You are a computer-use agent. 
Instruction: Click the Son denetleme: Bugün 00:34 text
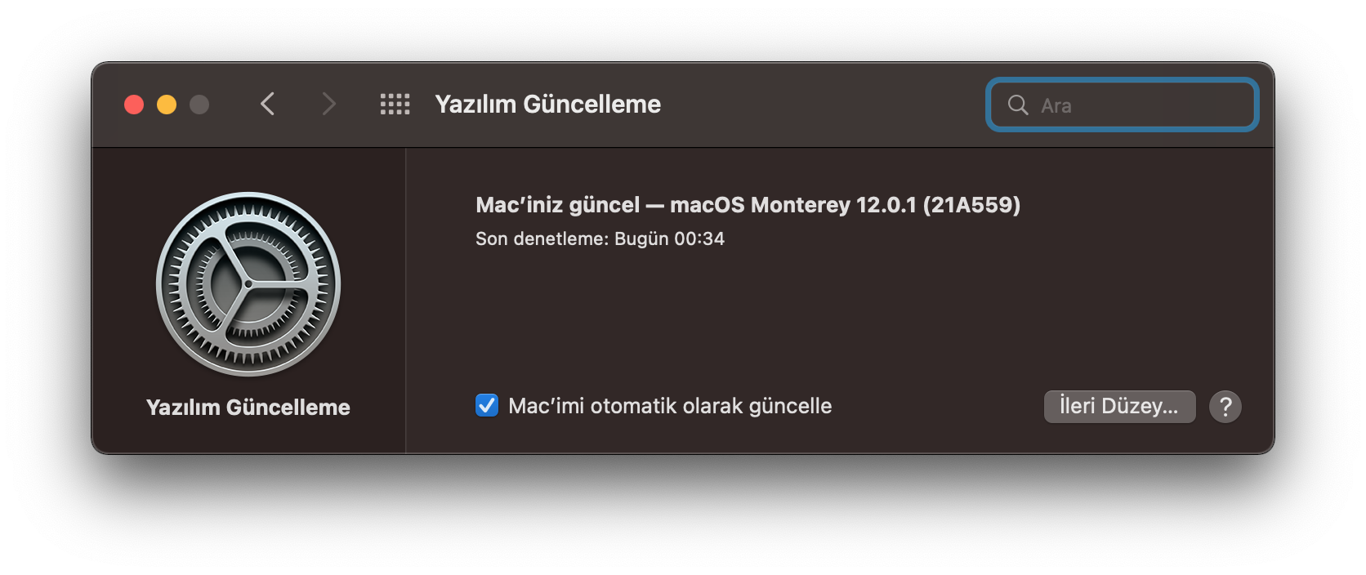click(600, 238)
